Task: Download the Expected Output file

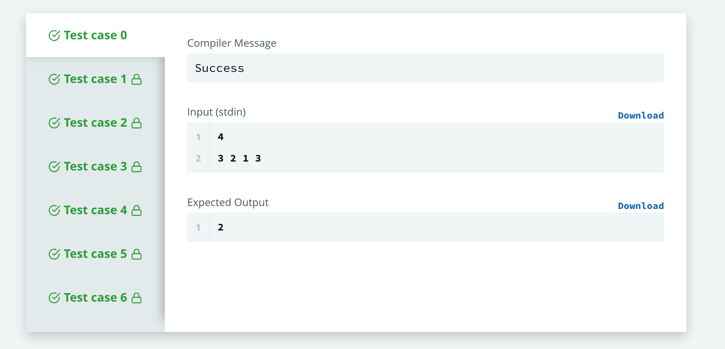Action: coord(641,206)
